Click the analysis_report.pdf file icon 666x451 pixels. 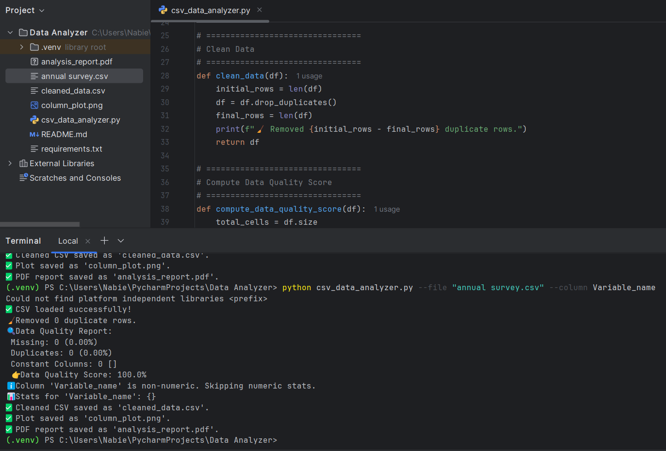(34, 62)
